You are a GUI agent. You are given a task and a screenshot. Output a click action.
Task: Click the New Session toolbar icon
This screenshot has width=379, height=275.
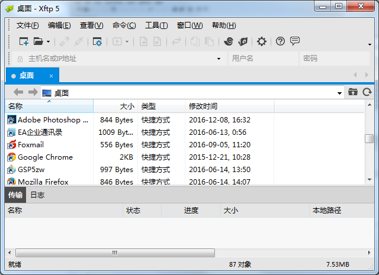(24, 41)
